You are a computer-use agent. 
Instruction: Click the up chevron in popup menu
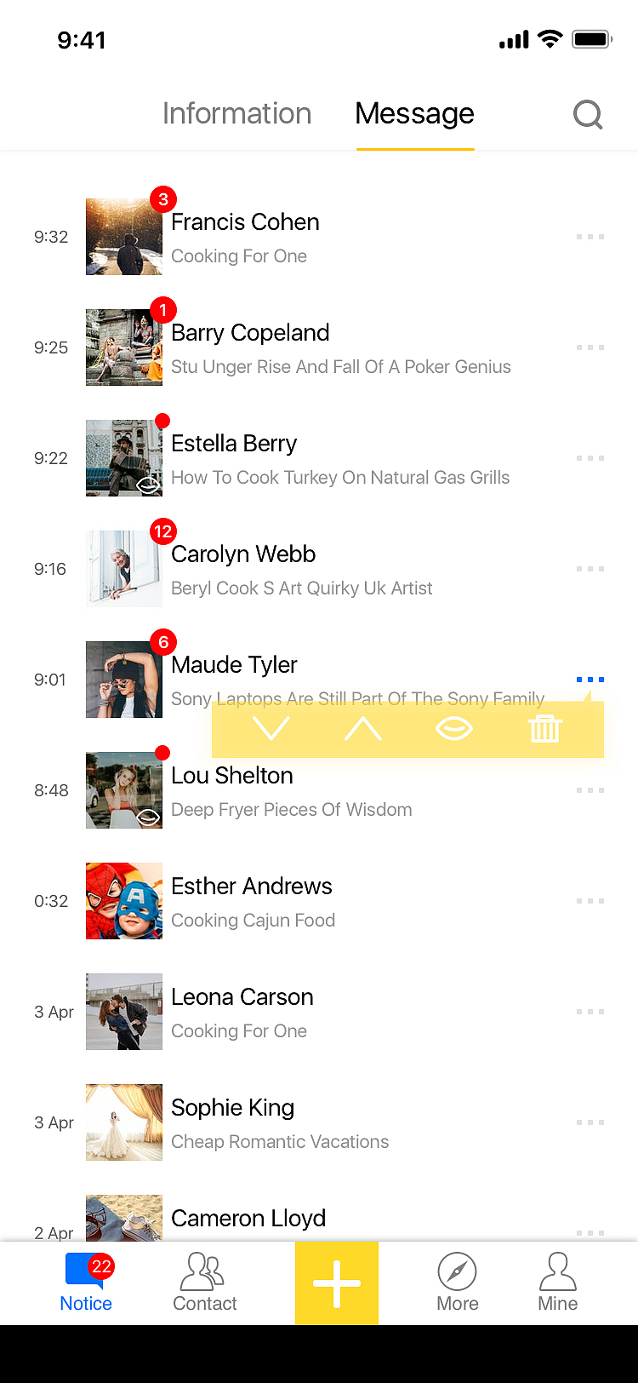[x=363, y=729]
